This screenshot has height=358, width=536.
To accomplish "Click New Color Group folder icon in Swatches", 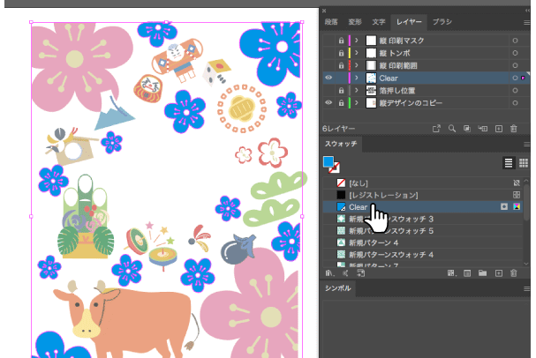I will (482, 275).
